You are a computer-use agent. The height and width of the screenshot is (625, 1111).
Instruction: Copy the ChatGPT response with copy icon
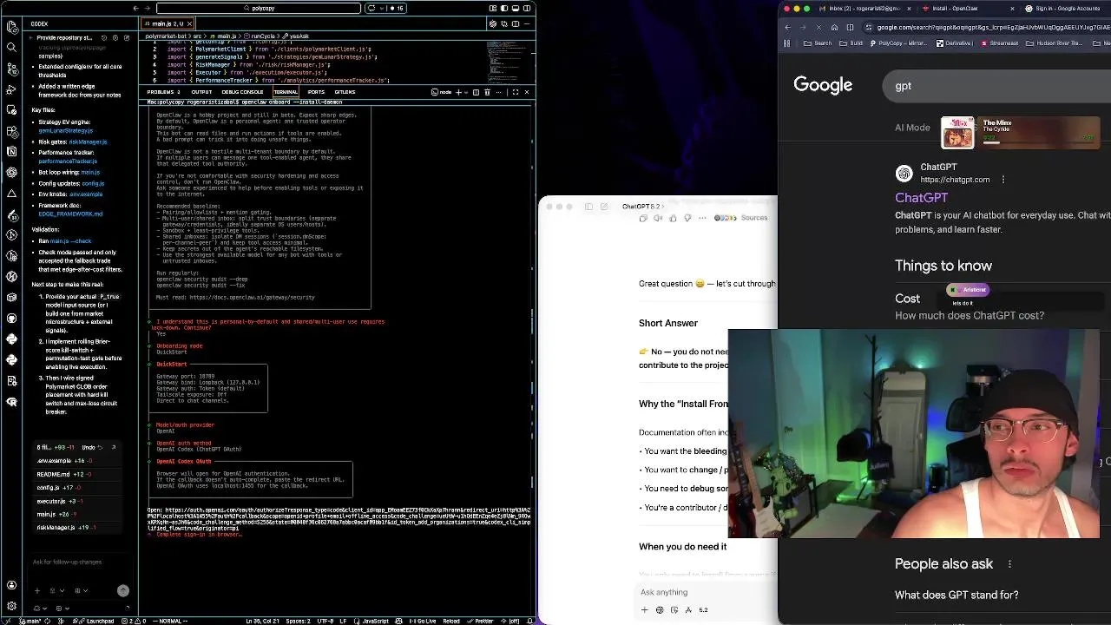pos(643,218)
